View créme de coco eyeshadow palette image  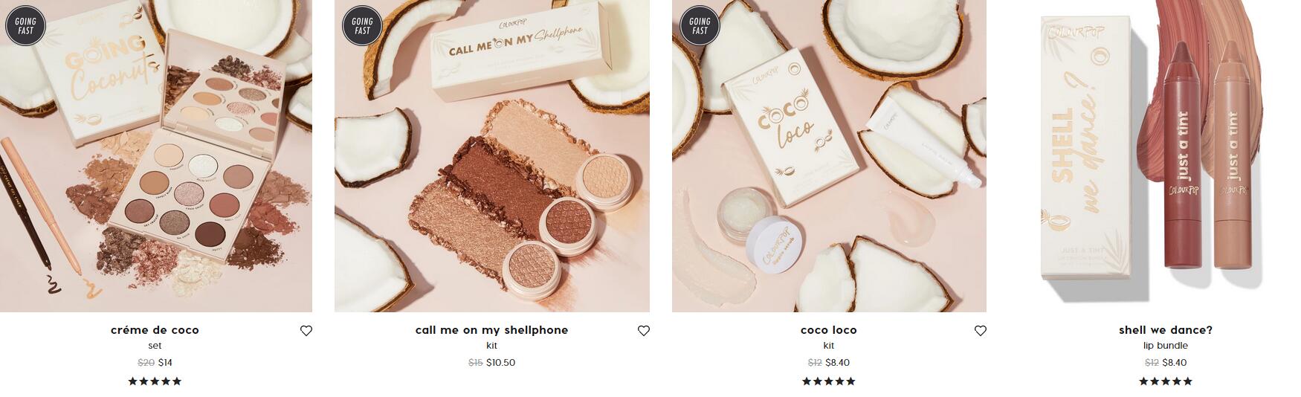point(156,156)
